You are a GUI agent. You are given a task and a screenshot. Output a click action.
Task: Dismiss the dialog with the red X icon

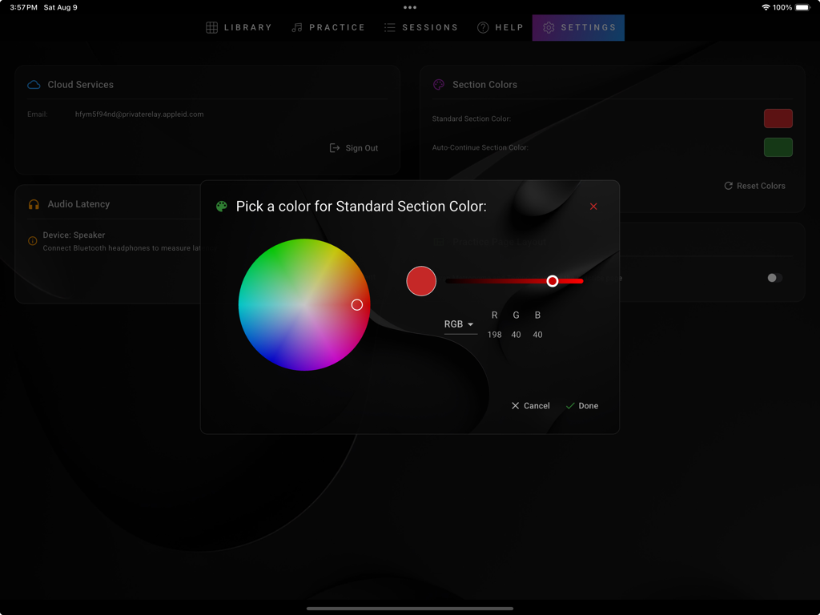point(593,206)
